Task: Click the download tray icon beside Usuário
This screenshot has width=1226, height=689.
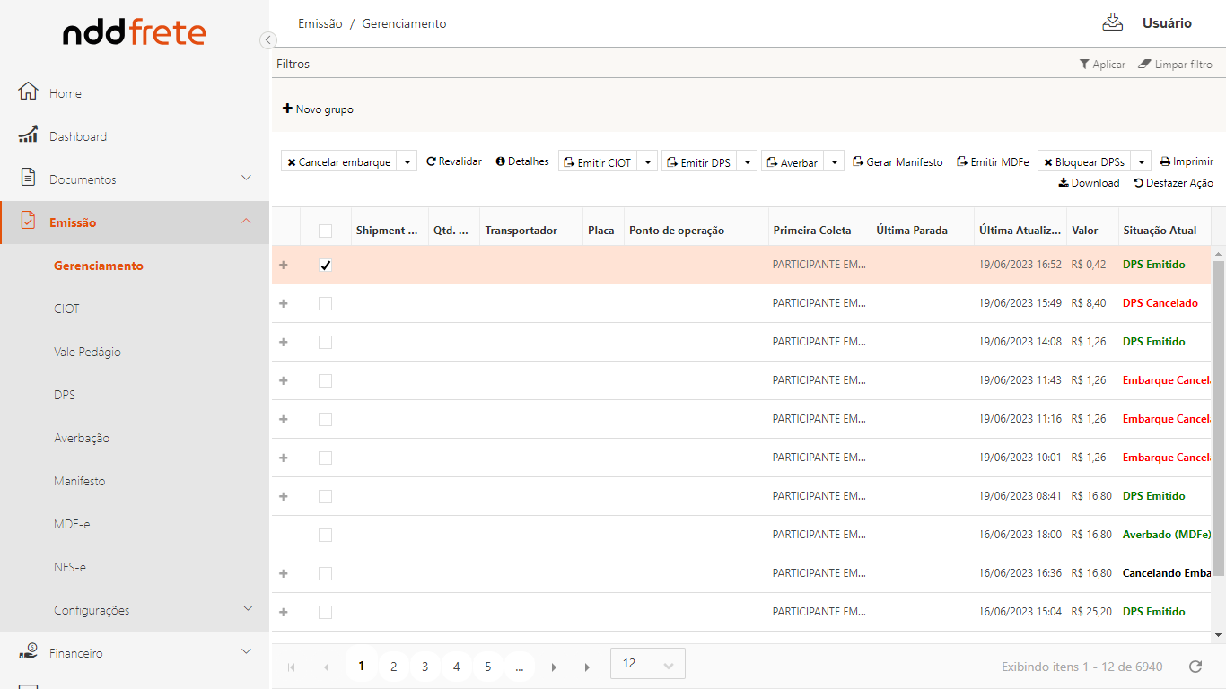Action: [x=1112, y=22]
